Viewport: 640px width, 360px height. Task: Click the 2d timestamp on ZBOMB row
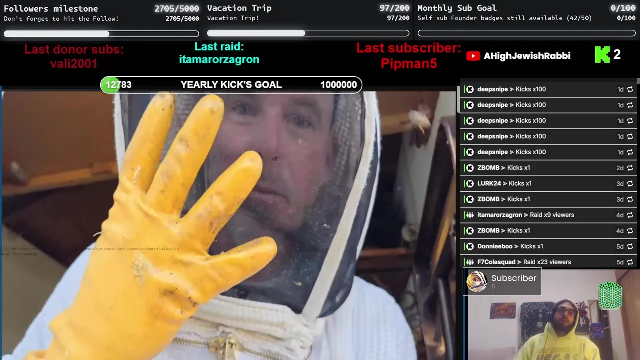[620, 168]
